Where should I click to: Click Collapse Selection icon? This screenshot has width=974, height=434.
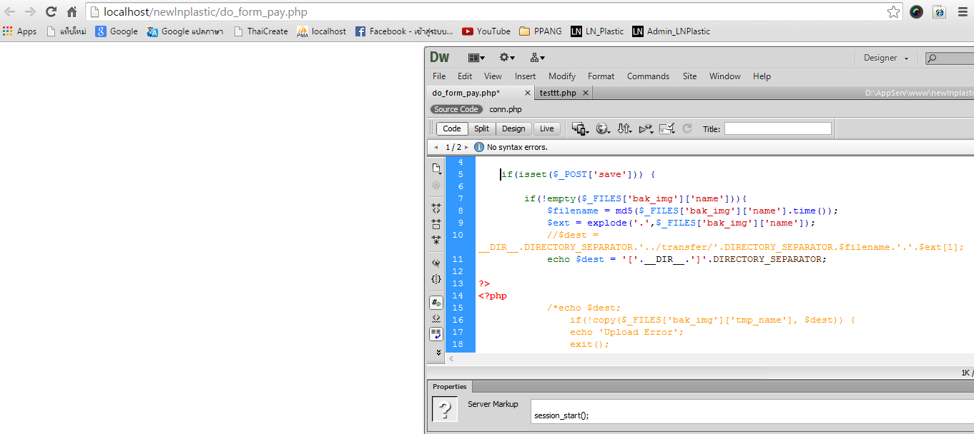[x=436, y=224]
